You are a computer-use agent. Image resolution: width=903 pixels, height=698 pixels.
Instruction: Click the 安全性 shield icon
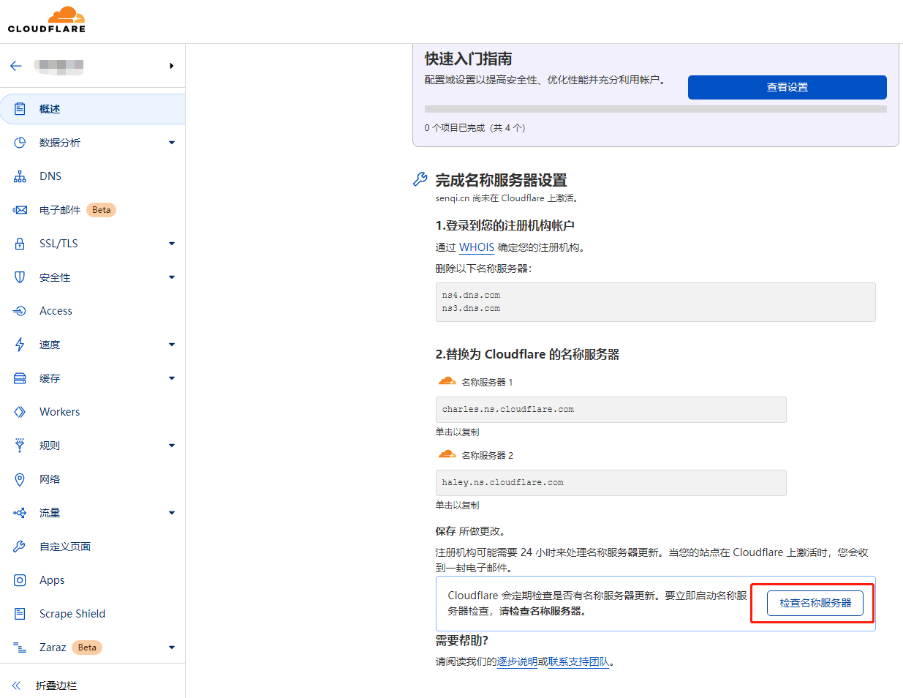[x=20, y=277]
